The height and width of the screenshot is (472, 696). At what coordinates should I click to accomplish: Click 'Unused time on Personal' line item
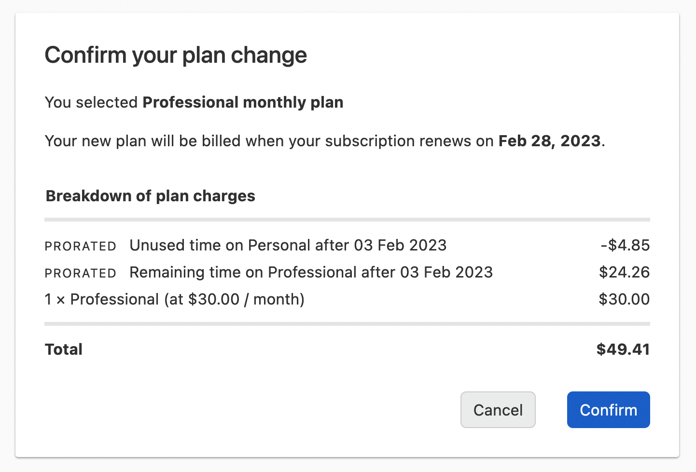pyautogui.click(x=288, y=245)
